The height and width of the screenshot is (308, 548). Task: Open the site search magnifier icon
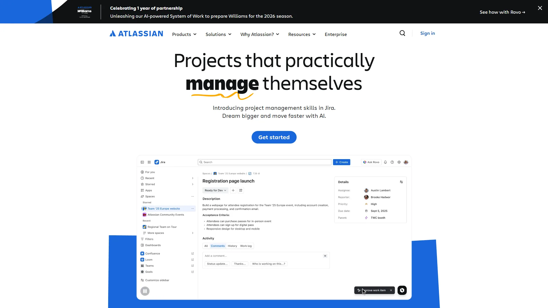(402, 33)
